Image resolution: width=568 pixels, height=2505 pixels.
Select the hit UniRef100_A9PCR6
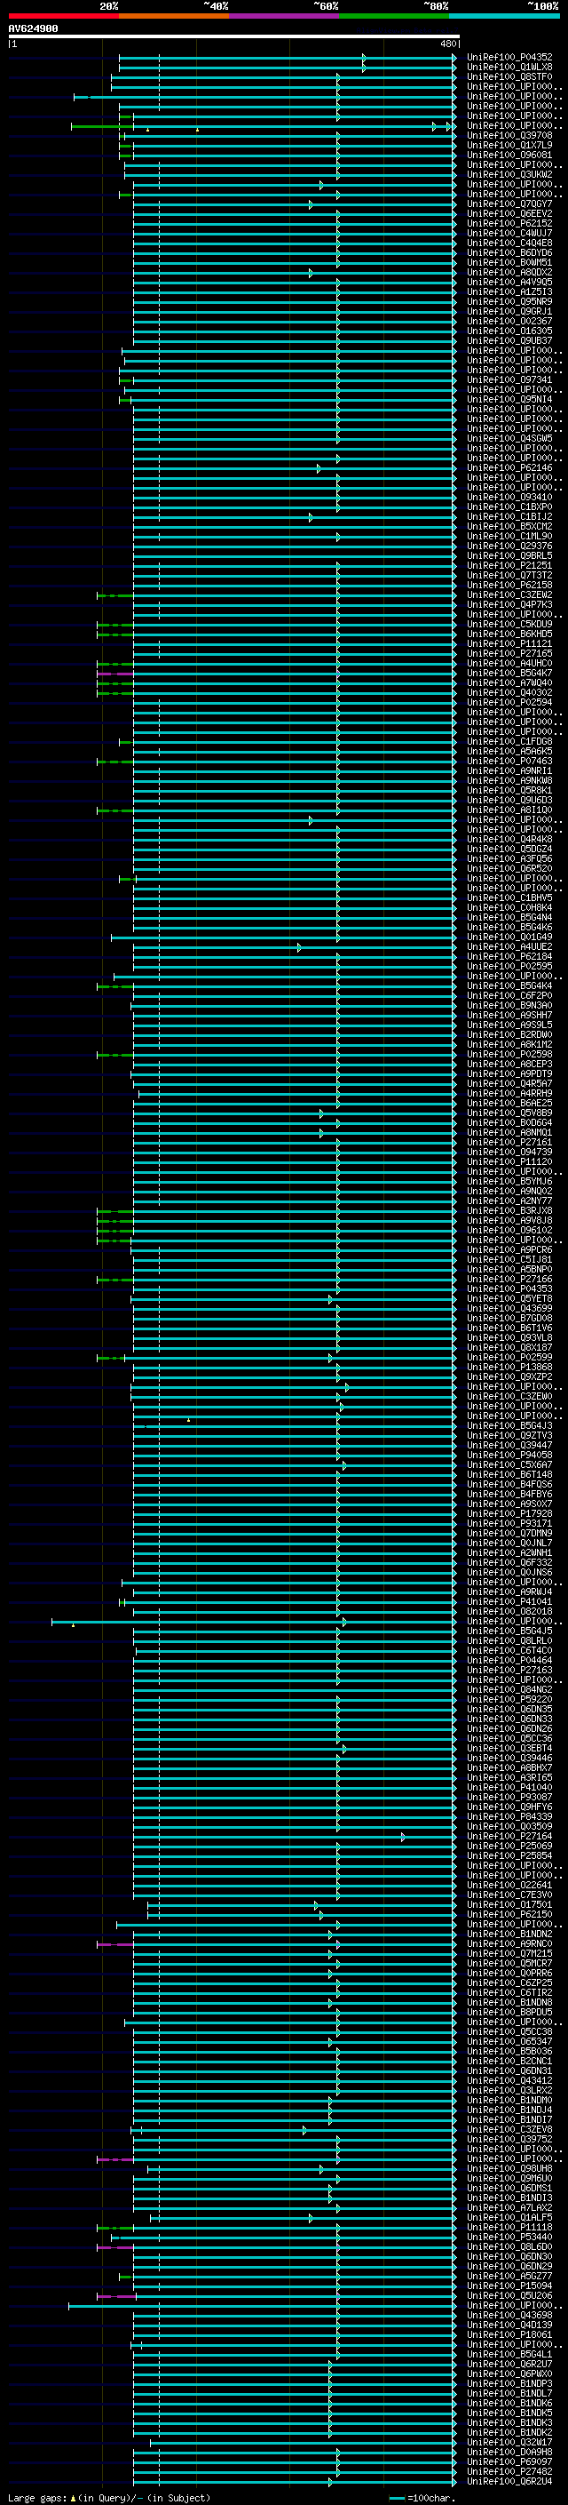(x=509, y=1249)
